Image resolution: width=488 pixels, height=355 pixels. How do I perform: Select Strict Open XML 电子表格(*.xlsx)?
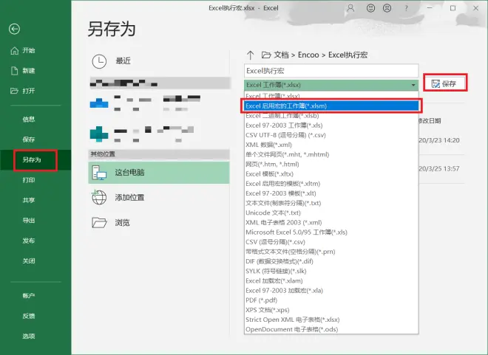tap(331, 320)
